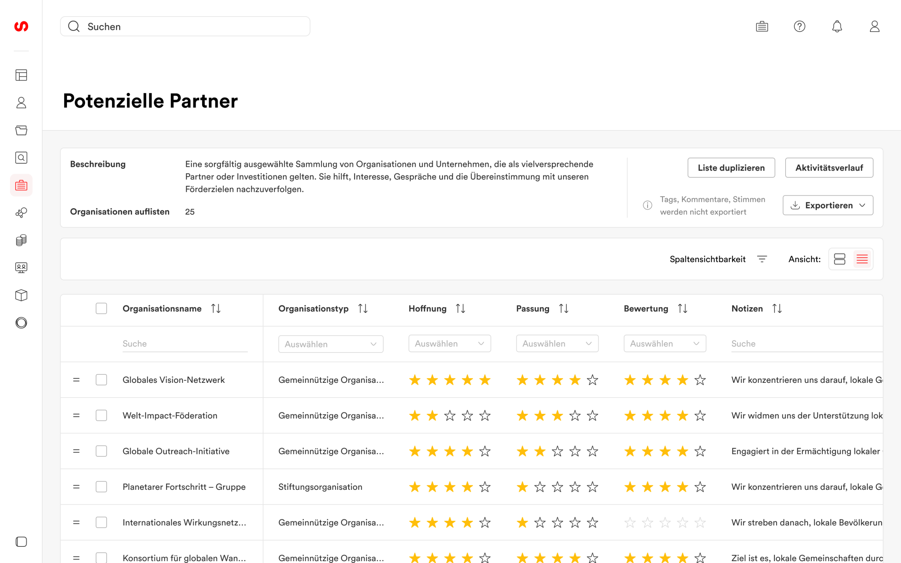Switch to card view layout icon
The height and width of the screenshot is (563, 901).
coord(839,259)
